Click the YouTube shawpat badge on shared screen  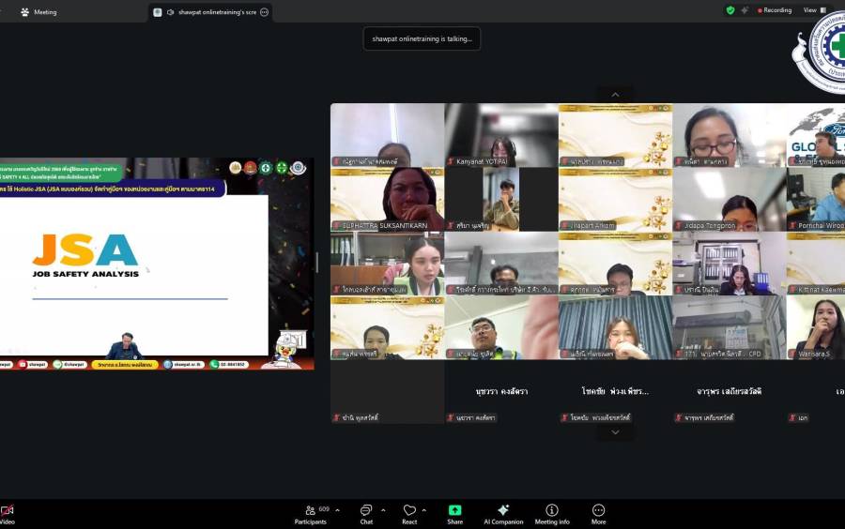[32, 364]
